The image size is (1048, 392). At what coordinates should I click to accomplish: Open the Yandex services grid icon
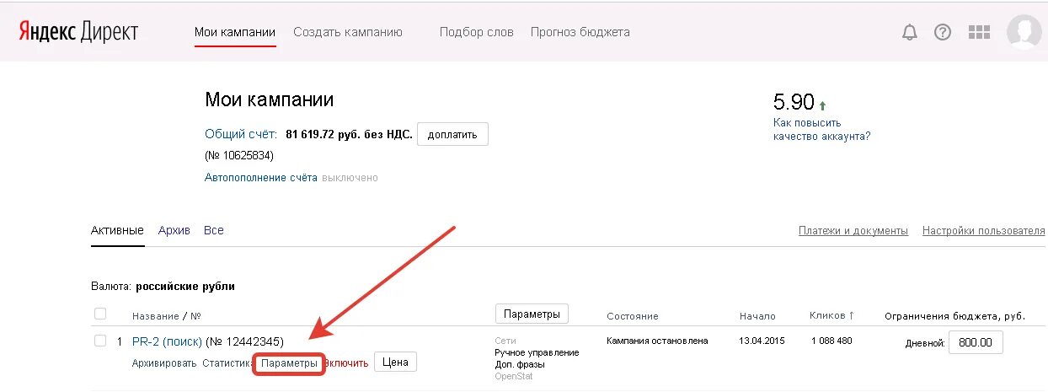tap(979, 33)
